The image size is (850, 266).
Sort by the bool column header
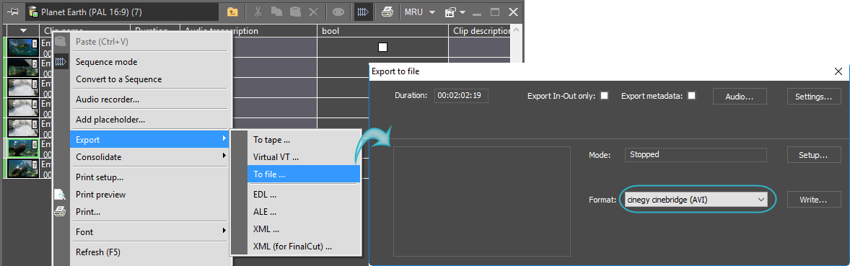coord(382,31)
